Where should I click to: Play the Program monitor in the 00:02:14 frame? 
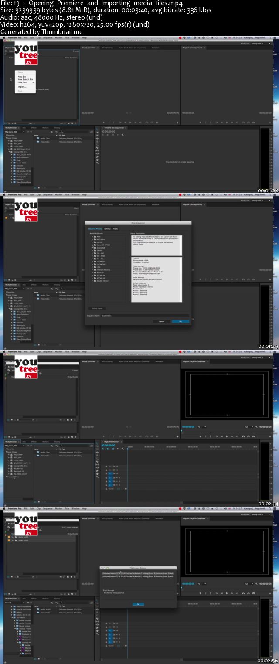pos(227,436)
